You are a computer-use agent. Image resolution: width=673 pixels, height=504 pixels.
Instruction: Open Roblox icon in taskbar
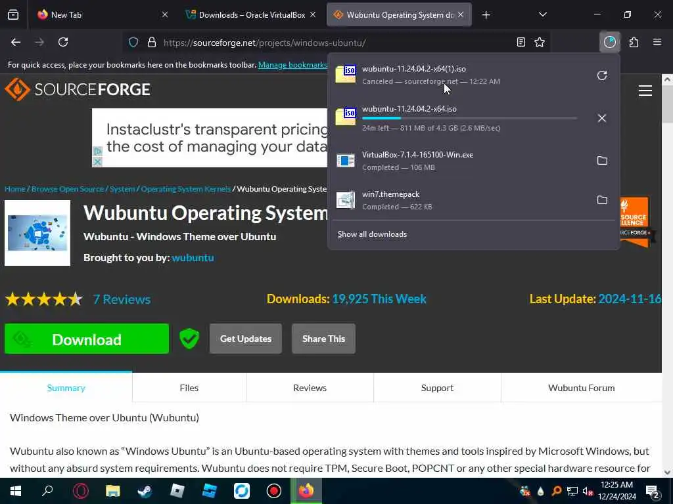pyautogui.click(x=177, y=491)
